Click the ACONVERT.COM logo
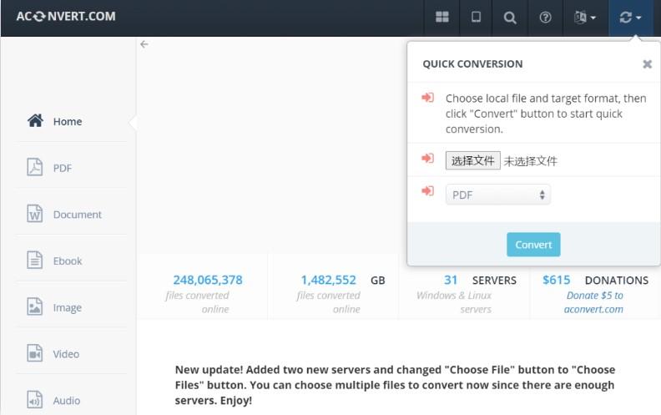This screenshot has width=661, height=415. 66,17
